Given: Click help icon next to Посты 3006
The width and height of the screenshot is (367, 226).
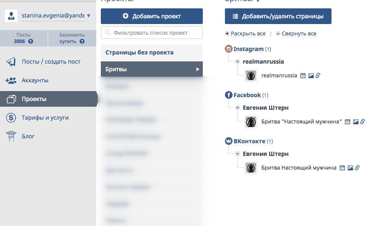Looking at the screenshot, I should click(x=31, y=41).
